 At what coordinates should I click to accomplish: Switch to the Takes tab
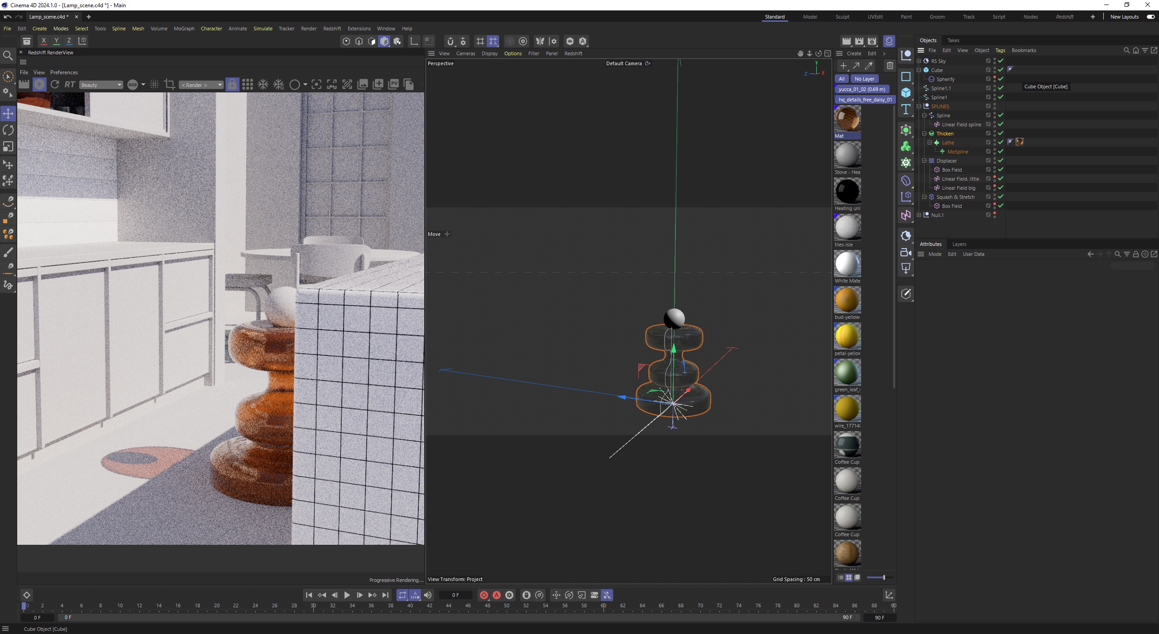[953, 40]
